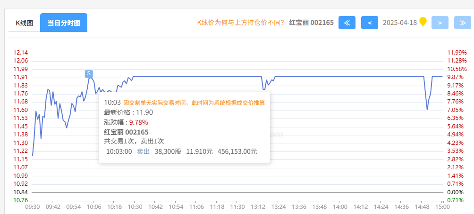Click the 15:00 closing time axis label

pos(442,206)
